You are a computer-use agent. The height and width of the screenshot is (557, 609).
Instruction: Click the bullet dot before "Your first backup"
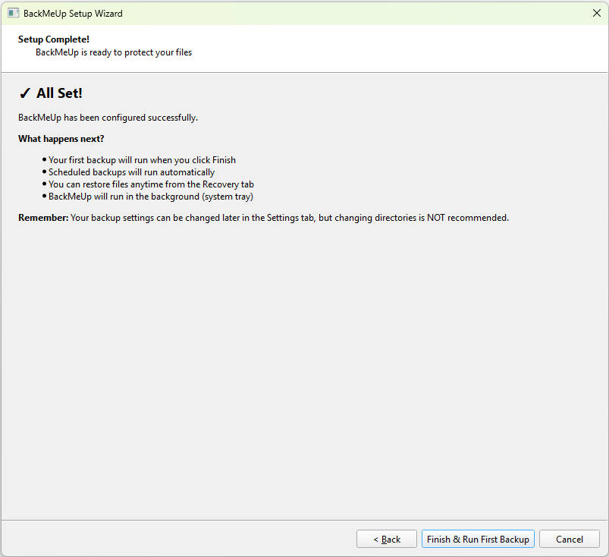coord(45,160)
